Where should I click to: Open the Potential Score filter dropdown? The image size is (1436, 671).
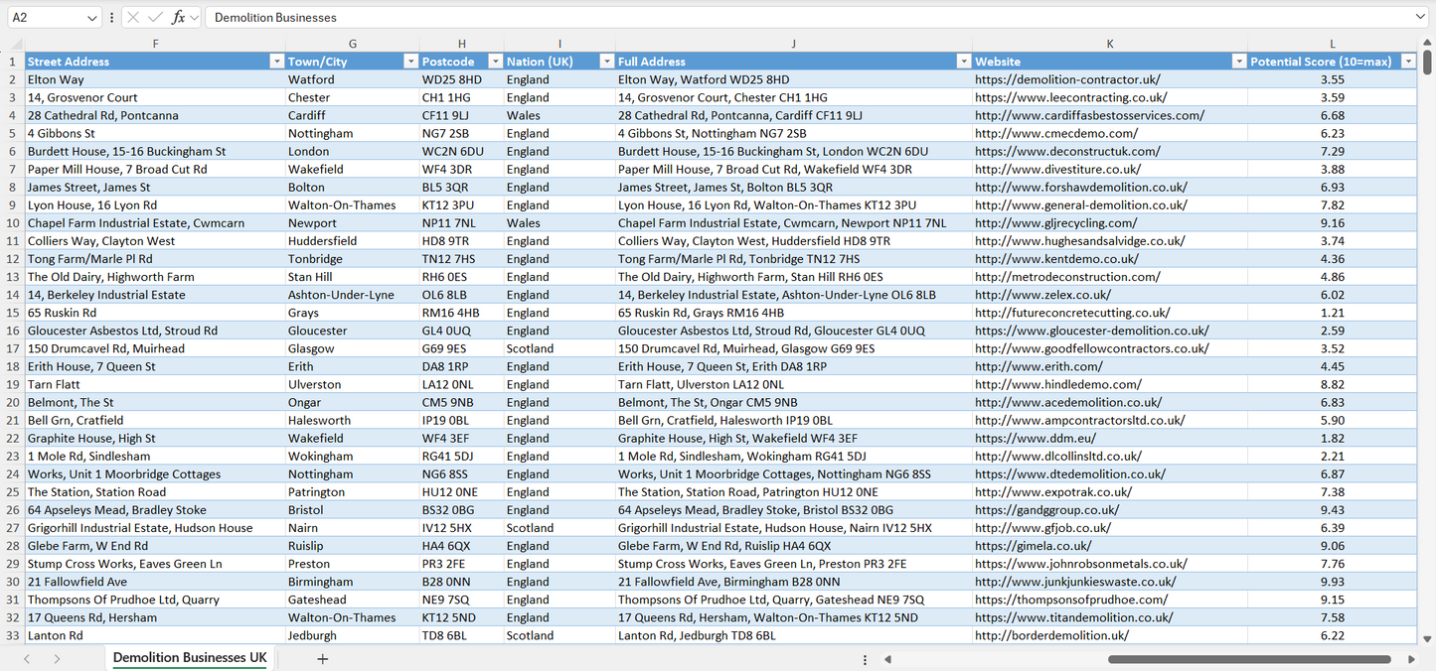click(1408, 61)
